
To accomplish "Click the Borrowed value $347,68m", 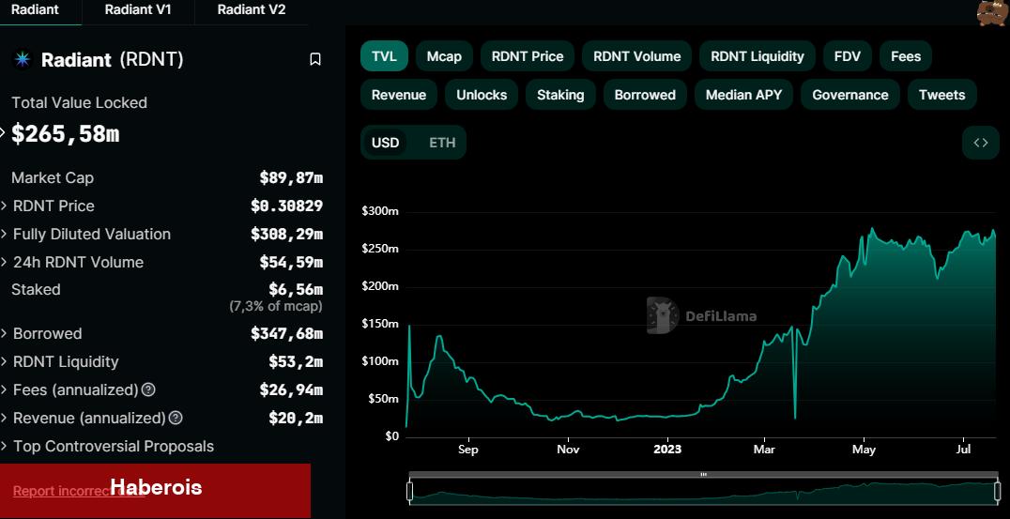I will (x=286, y=333).
